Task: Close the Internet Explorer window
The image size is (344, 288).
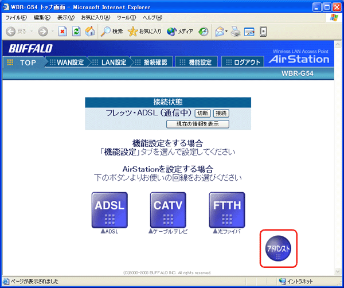Action: 337,7
